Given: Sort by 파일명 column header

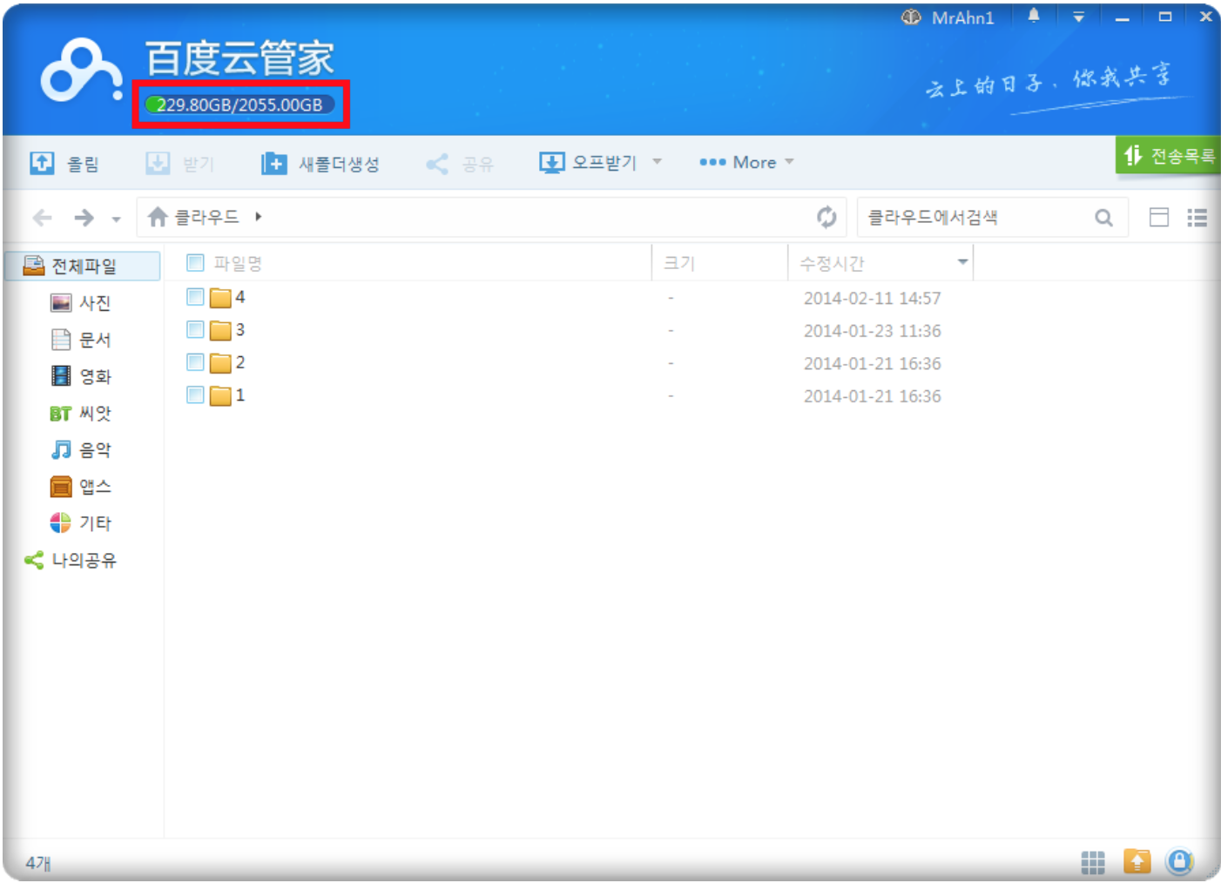Looking at the screenshot, I should 238,263.
